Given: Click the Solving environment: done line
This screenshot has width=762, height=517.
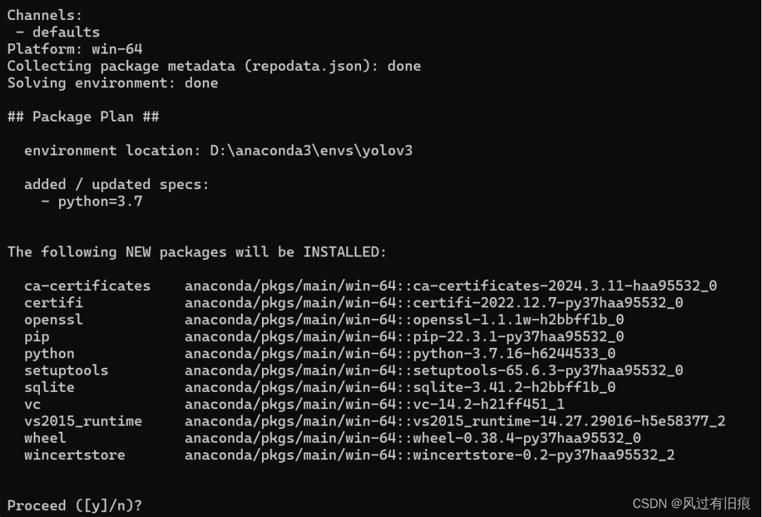Looking at the screenshot, I should pyautogui.click(x=113, y=83).
